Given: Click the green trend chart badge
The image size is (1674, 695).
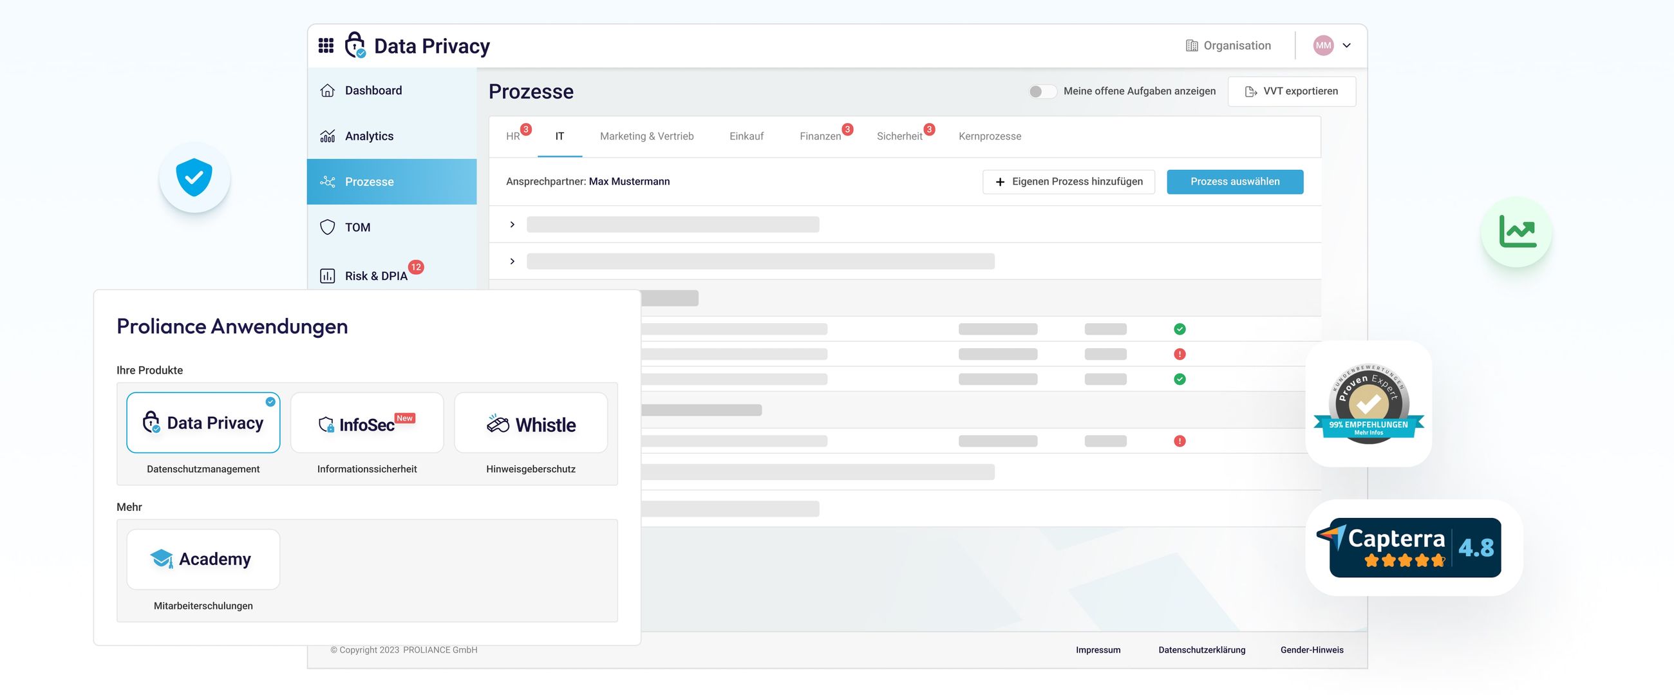Looking at the screenshot, I should [x=1517, y=232].
